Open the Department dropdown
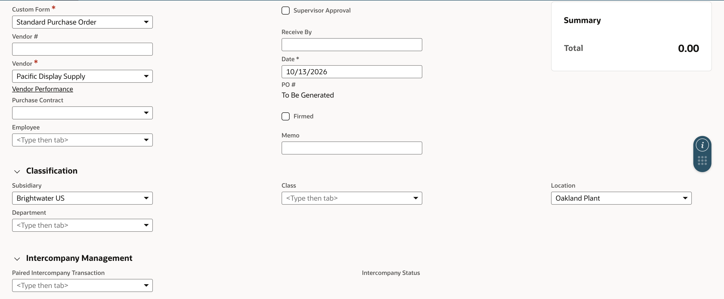This screenshot has width=724, height=299. click(x=82, y=226)
